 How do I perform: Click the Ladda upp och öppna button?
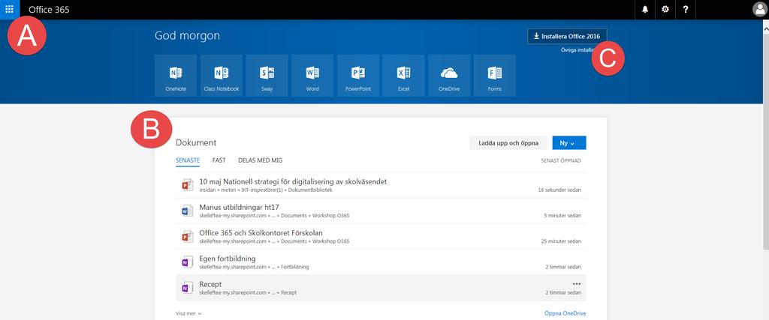coord(508,143)
